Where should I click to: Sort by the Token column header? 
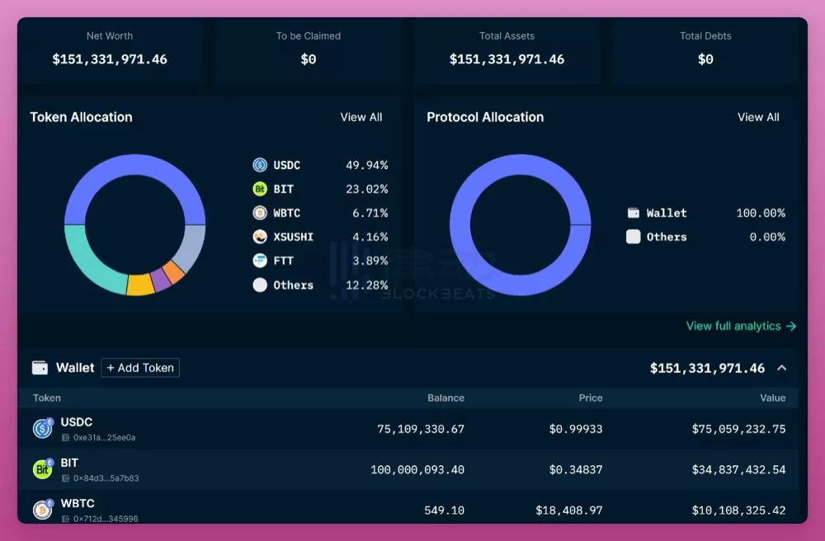[x=47, y=398]
